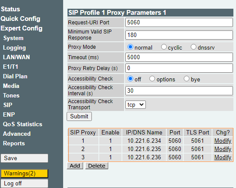The width and height of the screenshot is (236, 188).
Task: Select the normal Proxy Mode radio button
Action: pos(130,47)
